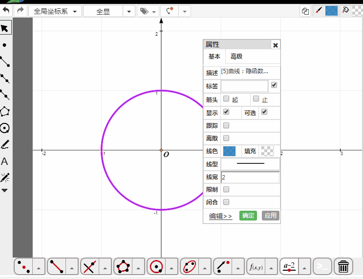Enable the 闭合 closed checkbox
This screenshot has height=279, width=363.
tap(226, 202)
